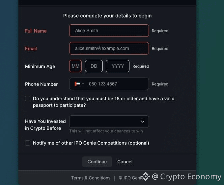Click the Full Name input field
This screenshot has height=185, width=224.
tap(109, 31)
